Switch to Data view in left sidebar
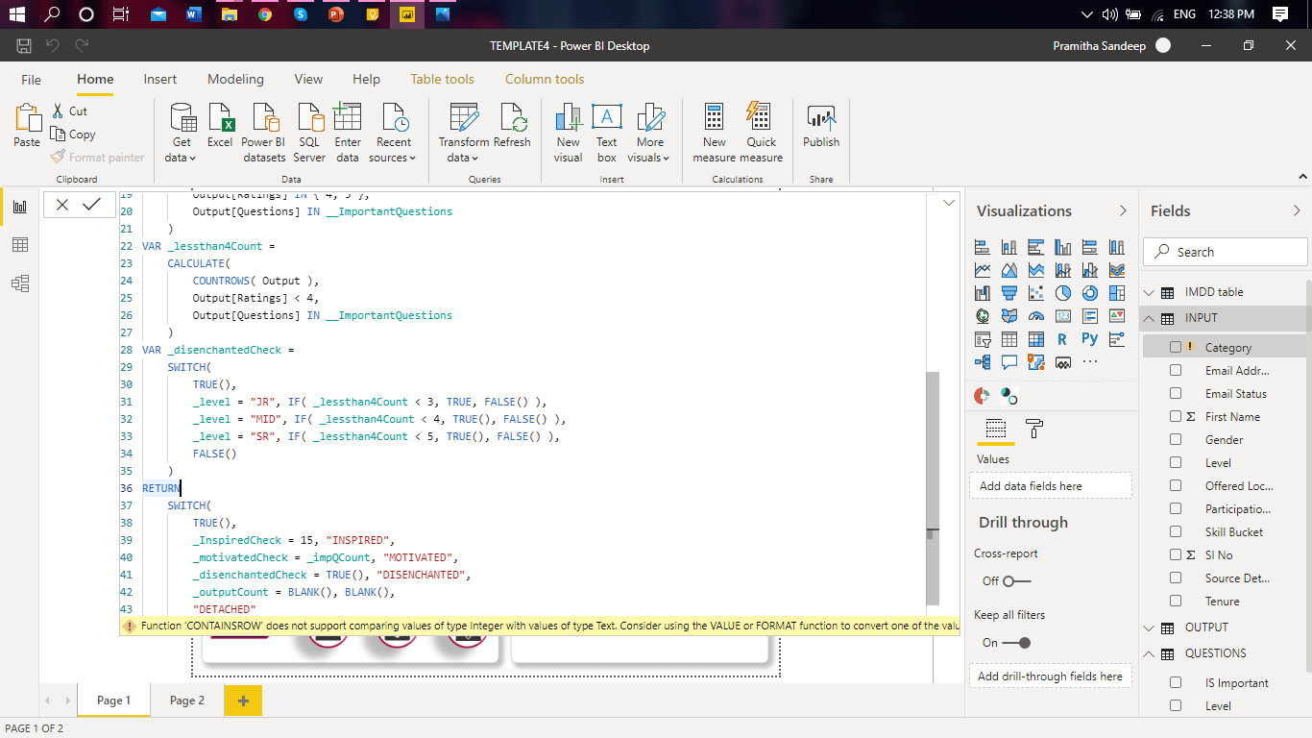This screenshot has height=738, width=1312. coord(19,245)
